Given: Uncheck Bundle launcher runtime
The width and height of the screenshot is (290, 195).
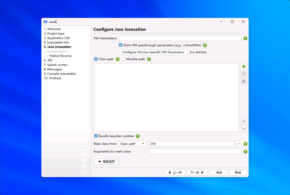Looking at the screenshot, I should [x=96, y=136].
